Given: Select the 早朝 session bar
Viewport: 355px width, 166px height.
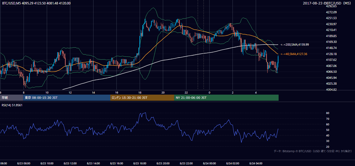Looking at the screenshot, I should click(11, 98).
